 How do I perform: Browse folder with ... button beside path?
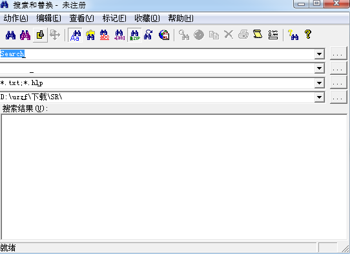338,97
